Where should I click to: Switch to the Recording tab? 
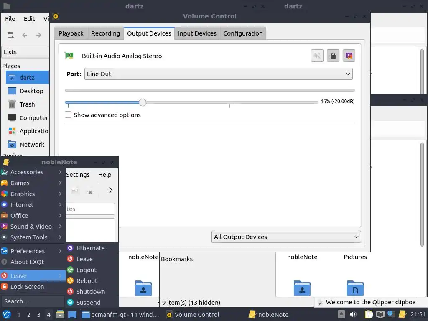[105, 33]
